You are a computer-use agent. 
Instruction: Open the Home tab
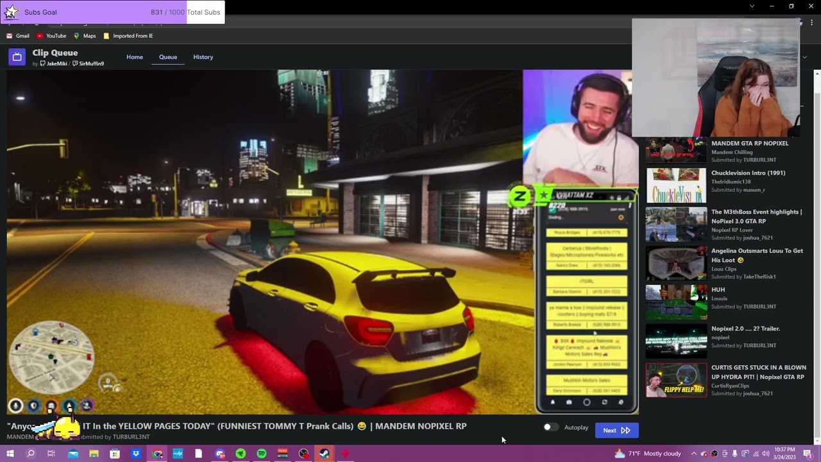tap(135, 57)
